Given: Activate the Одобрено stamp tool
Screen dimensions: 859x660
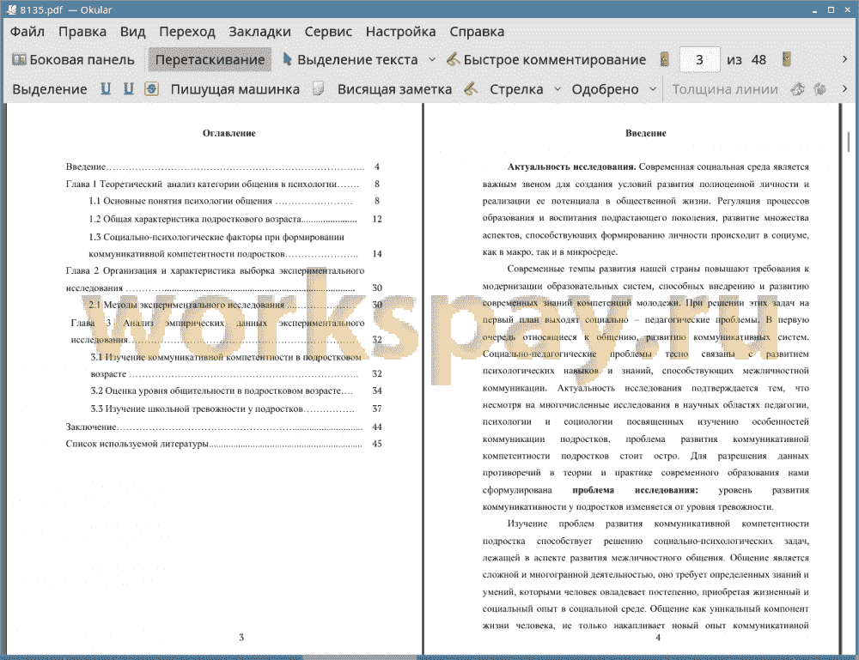Looking at the screenshot, I should (x=605, y=89).
